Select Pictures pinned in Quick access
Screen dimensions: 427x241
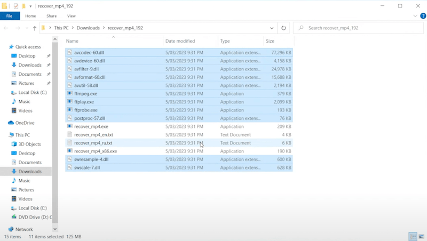click(26, 83)
